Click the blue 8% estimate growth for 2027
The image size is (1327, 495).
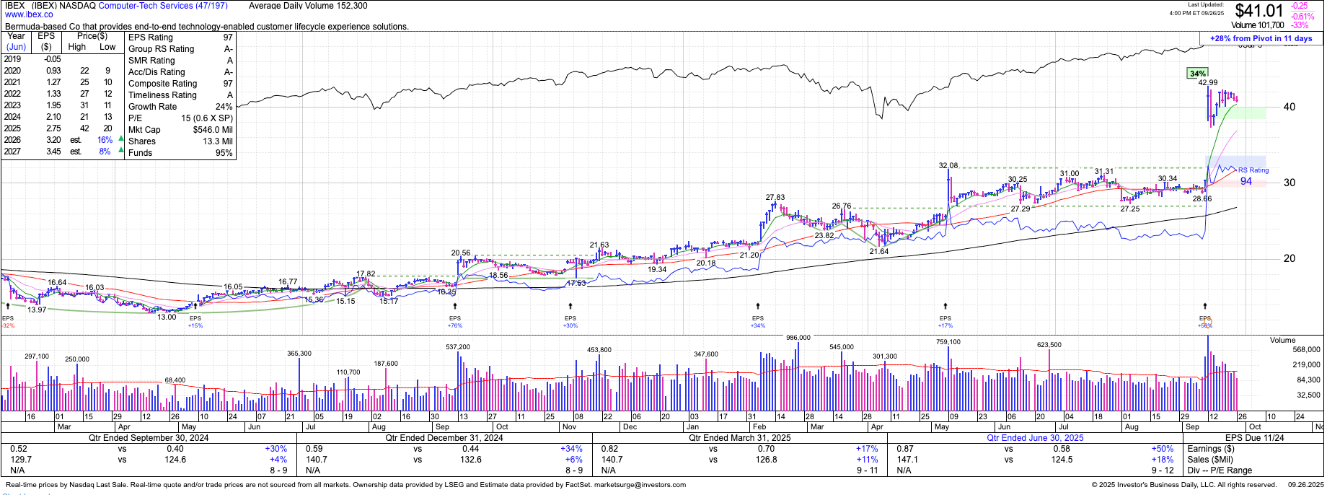point(105,152)
